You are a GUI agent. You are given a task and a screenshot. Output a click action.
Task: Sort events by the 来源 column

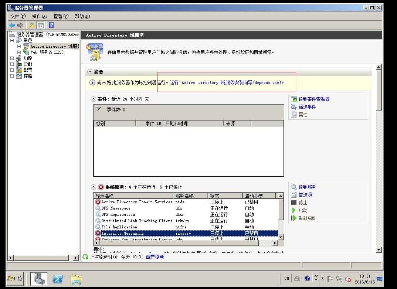pos(237,123)
